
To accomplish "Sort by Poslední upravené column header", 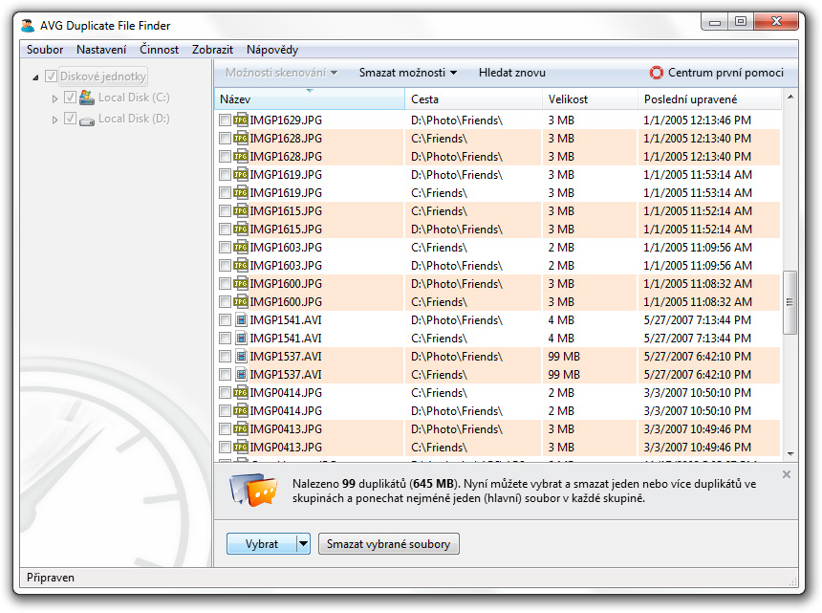I will coord(710,99).
